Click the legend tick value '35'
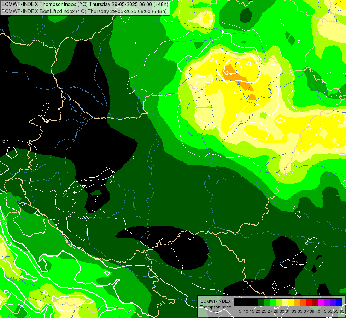 coord(300,311)
